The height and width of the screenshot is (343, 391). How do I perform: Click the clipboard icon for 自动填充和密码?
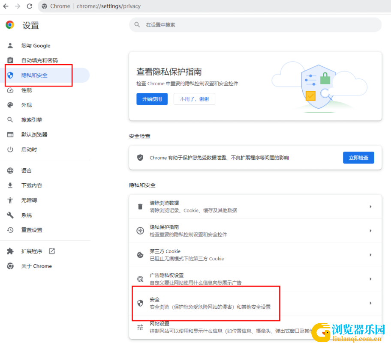pyautogui.click(x=10, y=60)
